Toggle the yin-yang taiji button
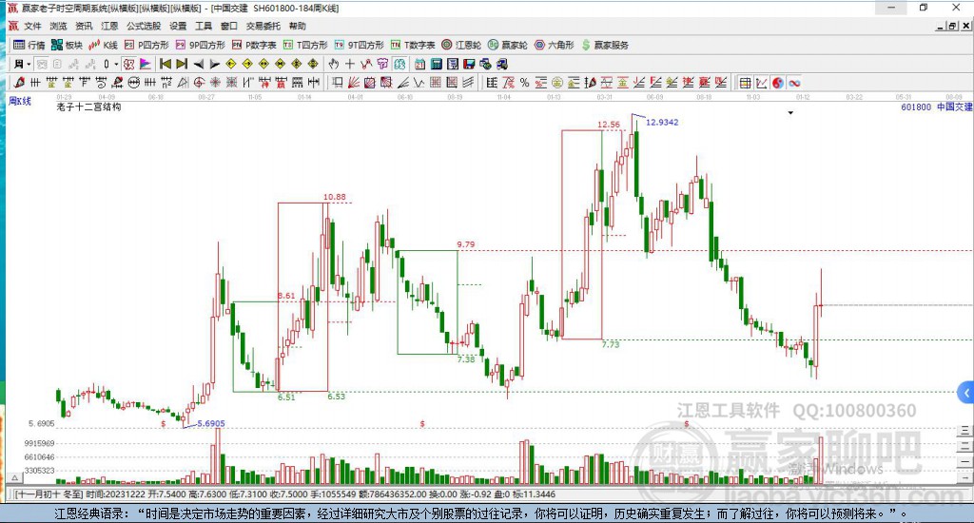The width and height of the screenshot is (974, 523). [778, 83]
